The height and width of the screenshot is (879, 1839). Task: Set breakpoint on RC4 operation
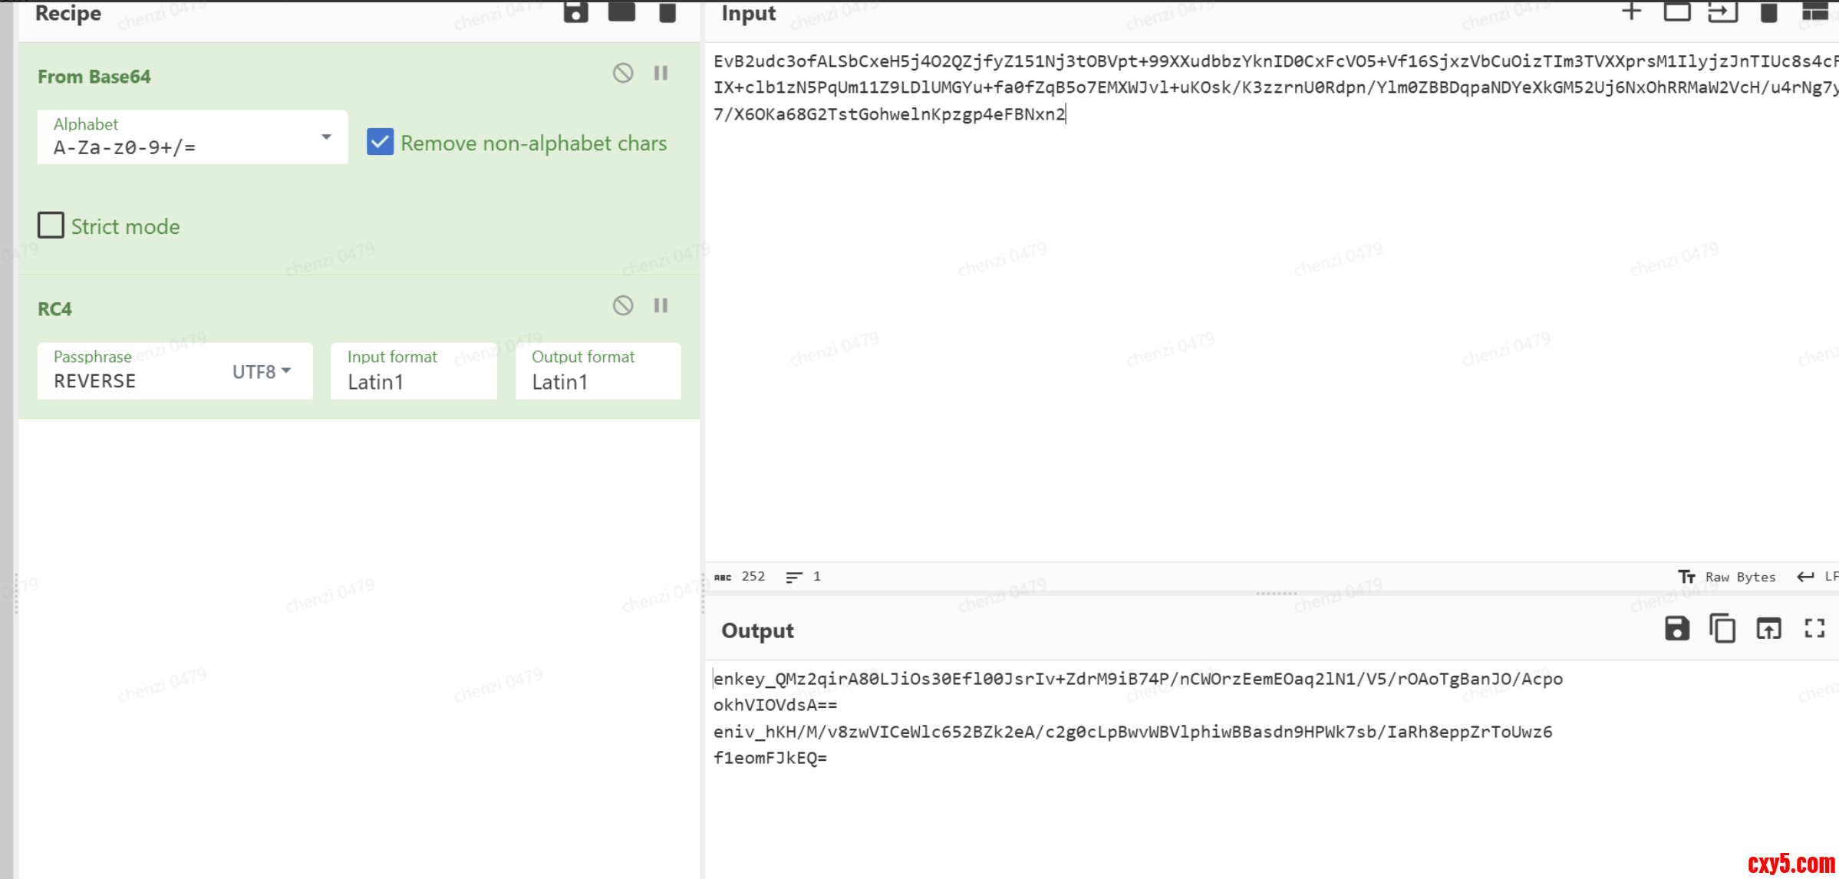tap(661, 305)
